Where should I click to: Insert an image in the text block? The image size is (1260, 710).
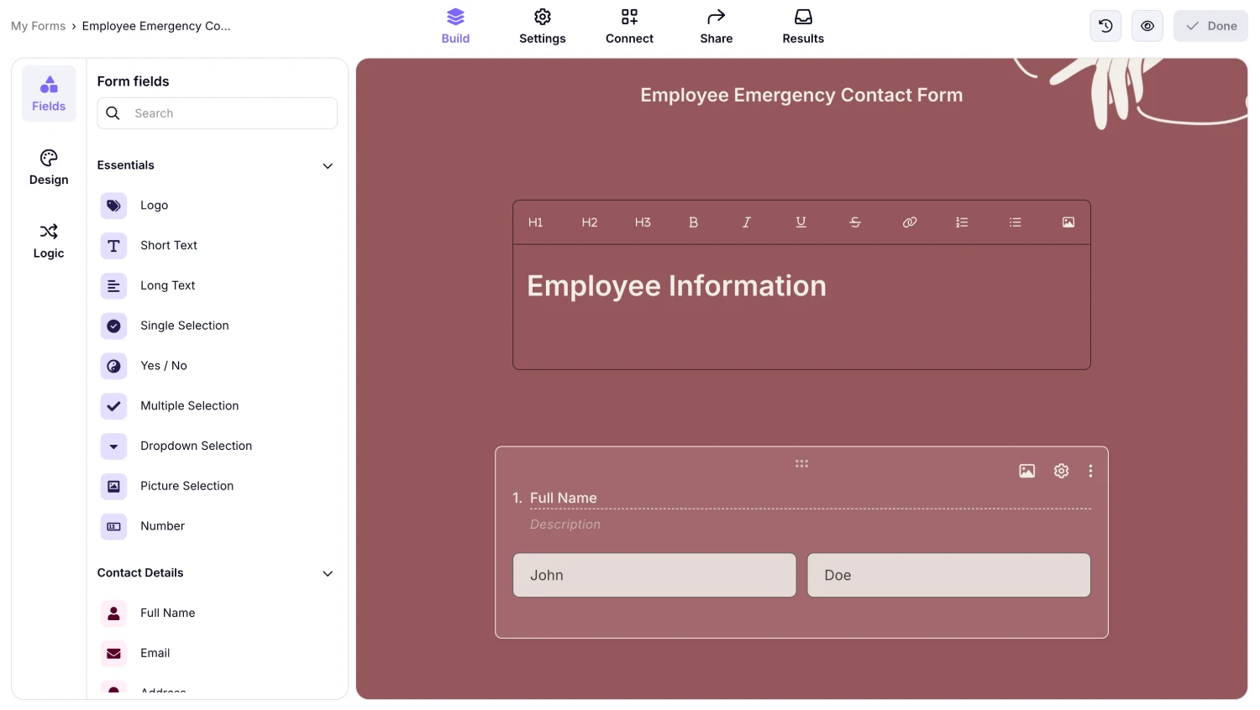1068,222
